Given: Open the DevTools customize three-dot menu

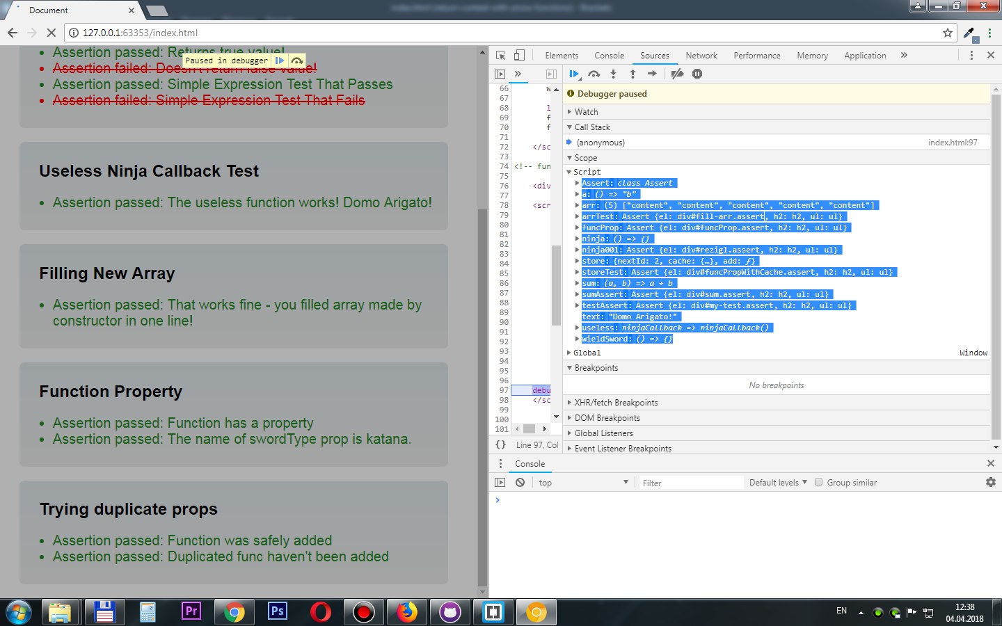Looking at the screenshot, I should point(971,55).
